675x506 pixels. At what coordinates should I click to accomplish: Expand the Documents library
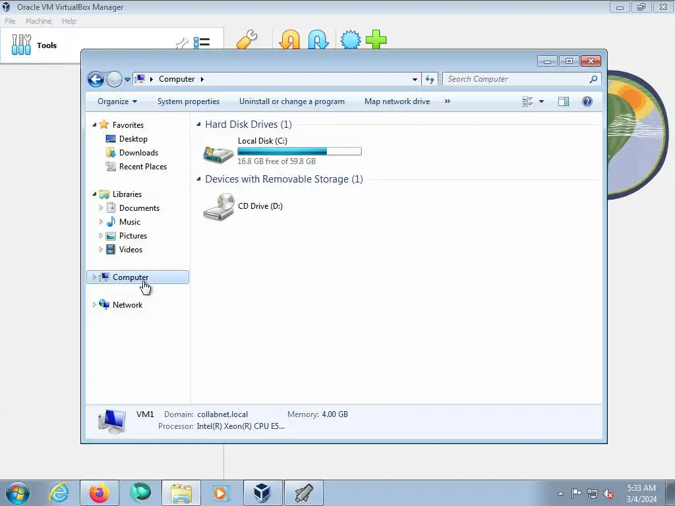tap(101, 208)
